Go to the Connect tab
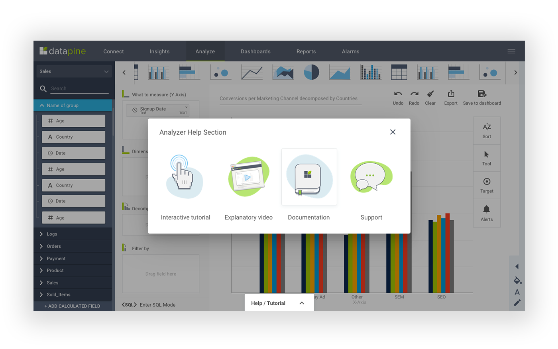 pyautogui.click(x=114, y=51)
